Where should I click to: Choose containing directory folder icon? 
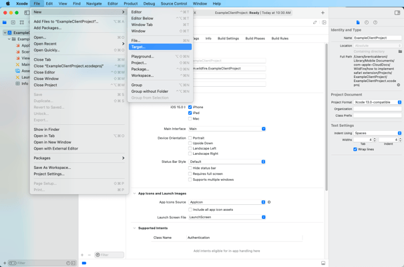400,51
